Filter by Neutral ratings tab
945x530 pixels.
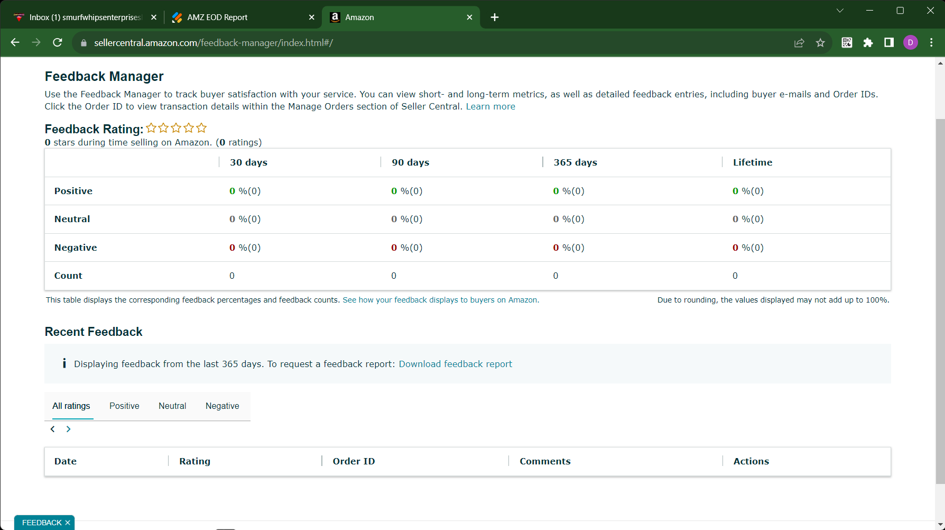[x=172, y=406]
